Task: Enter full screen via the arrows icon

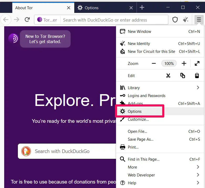Action: pyautogui.click(x=197, y=64)
